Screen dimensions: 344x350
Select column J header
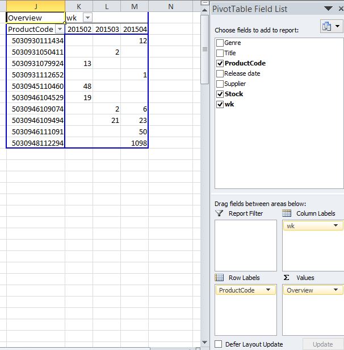coord(36,6)
